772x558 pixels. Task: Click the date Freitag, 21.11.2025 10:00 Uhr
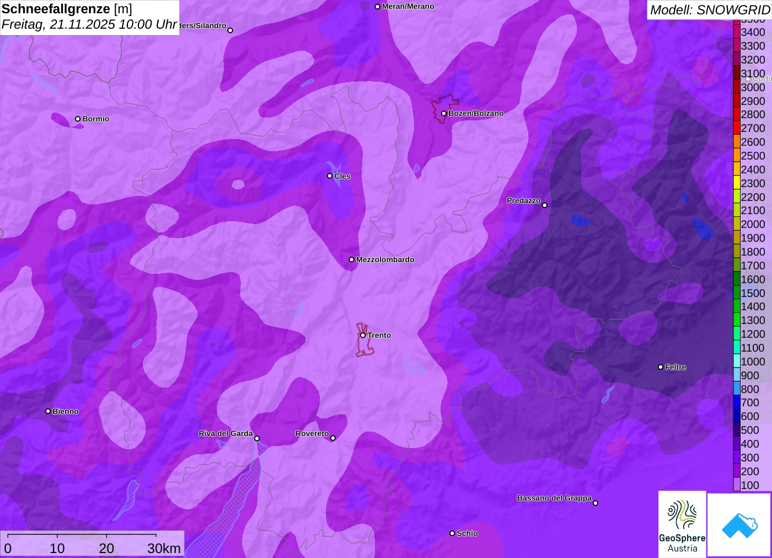click(89, 24)
